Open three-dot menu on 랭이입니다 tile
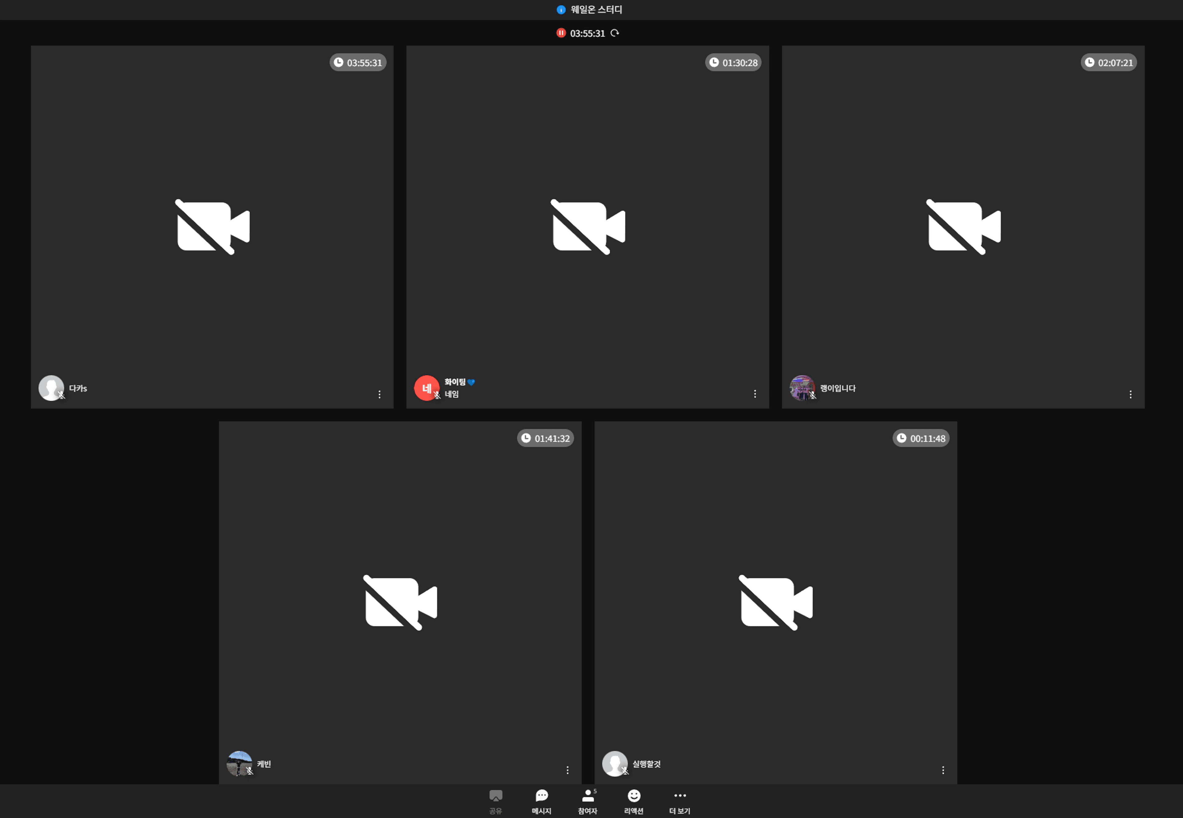 click(x=1130, y=394)
